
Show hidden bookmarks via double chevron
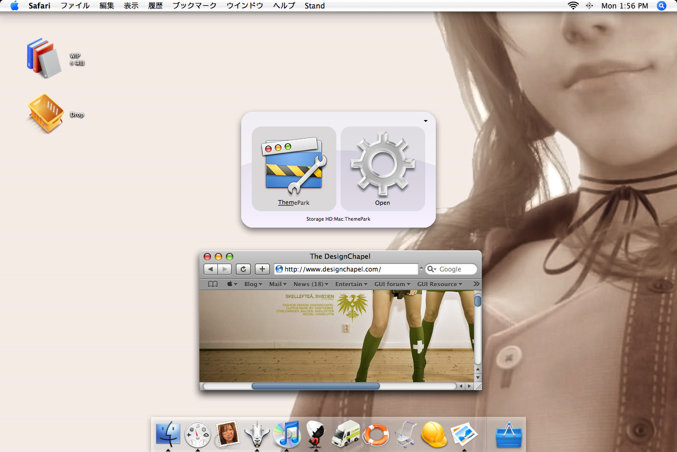click(x=476, y=284)
